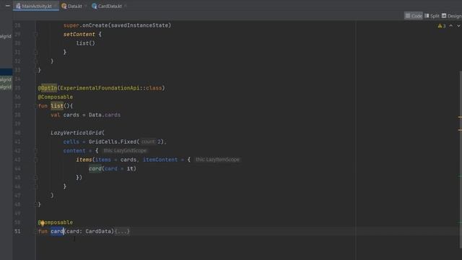Screen dimensions: 462x260
Task: Jump to next highlighted problem arrow
Action: (458, 26)
